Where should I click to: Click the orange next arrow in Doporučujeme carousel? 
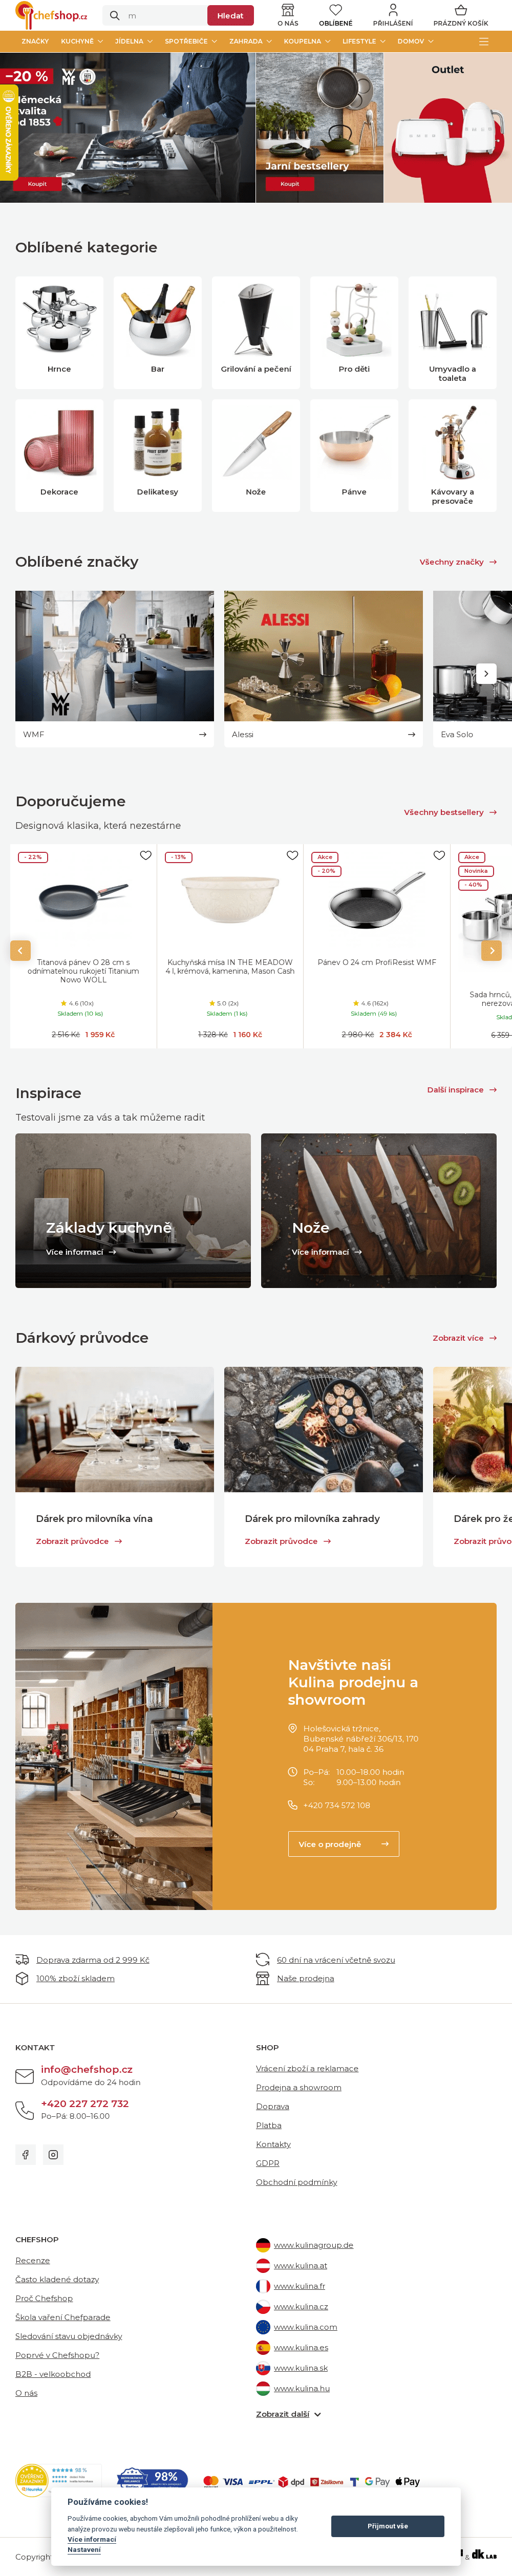491,950
